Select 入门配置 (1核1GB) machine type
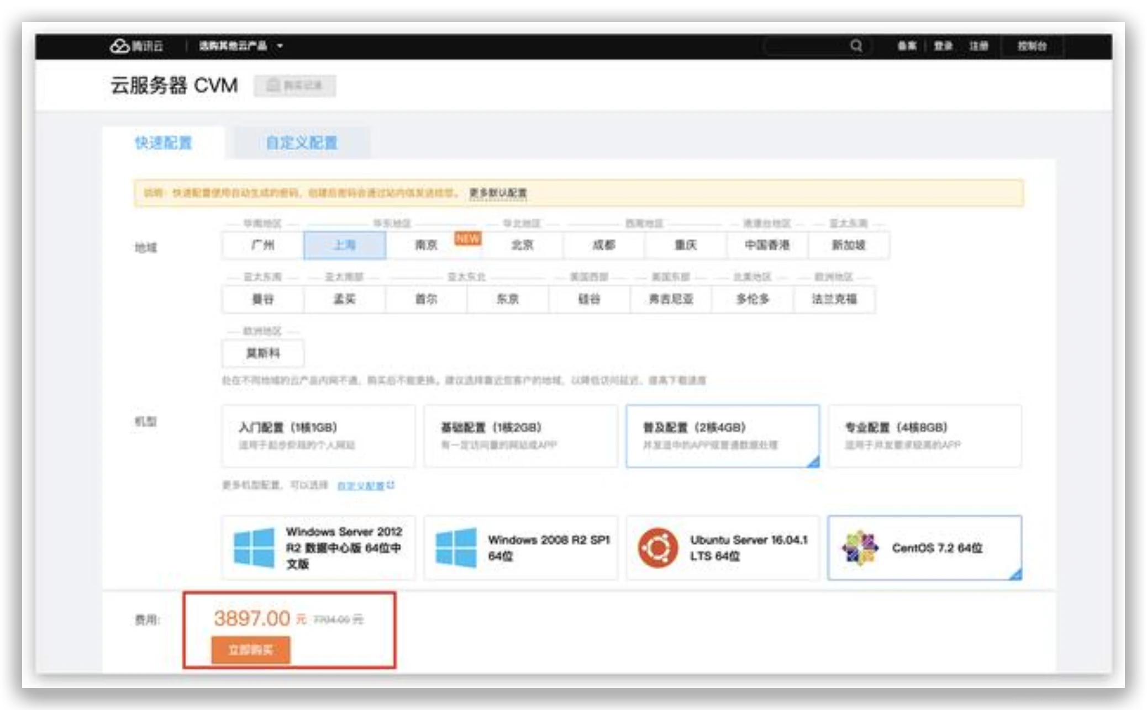Screen dimensions: 1147x710 pos(319,436)
